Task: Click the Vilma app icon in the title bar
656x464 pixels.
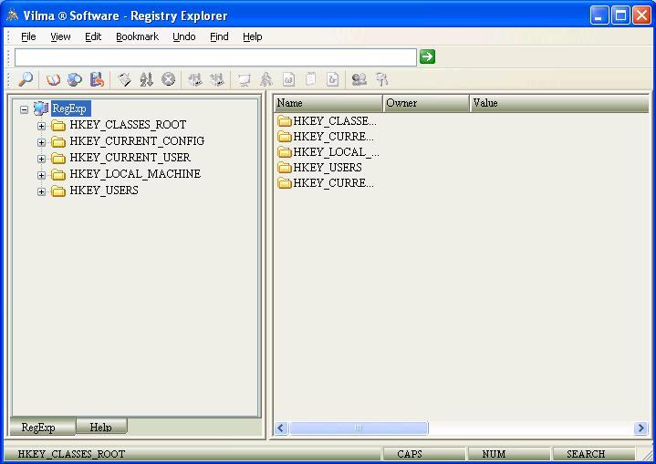Action: (x=13, y=15)
